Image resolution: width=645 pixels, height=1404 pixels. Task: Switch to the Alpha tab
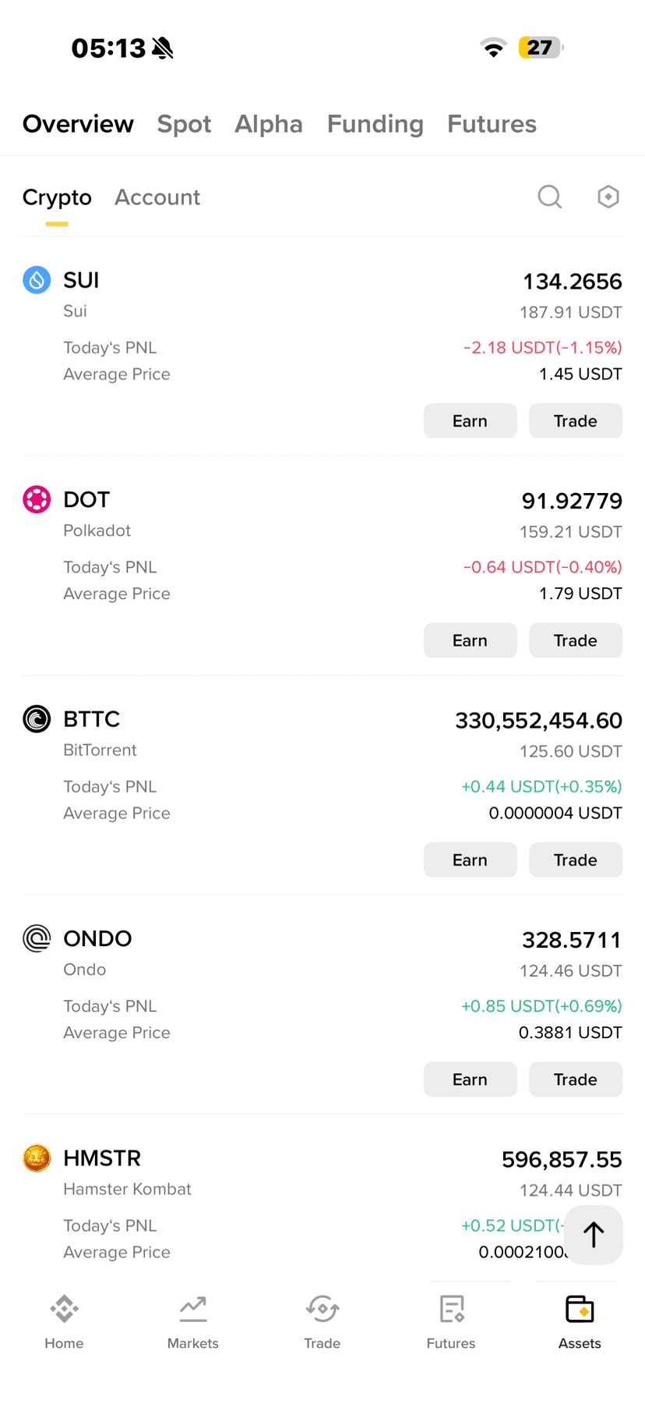269,124
